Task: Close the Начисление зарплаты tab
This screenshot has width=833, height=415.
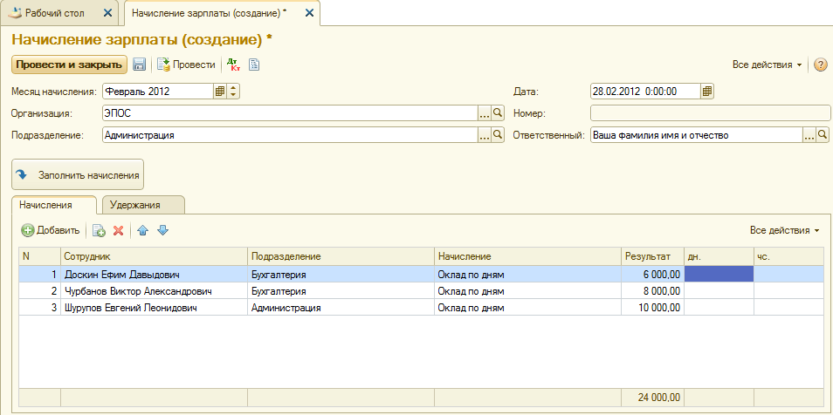Action: click(309, 13)
